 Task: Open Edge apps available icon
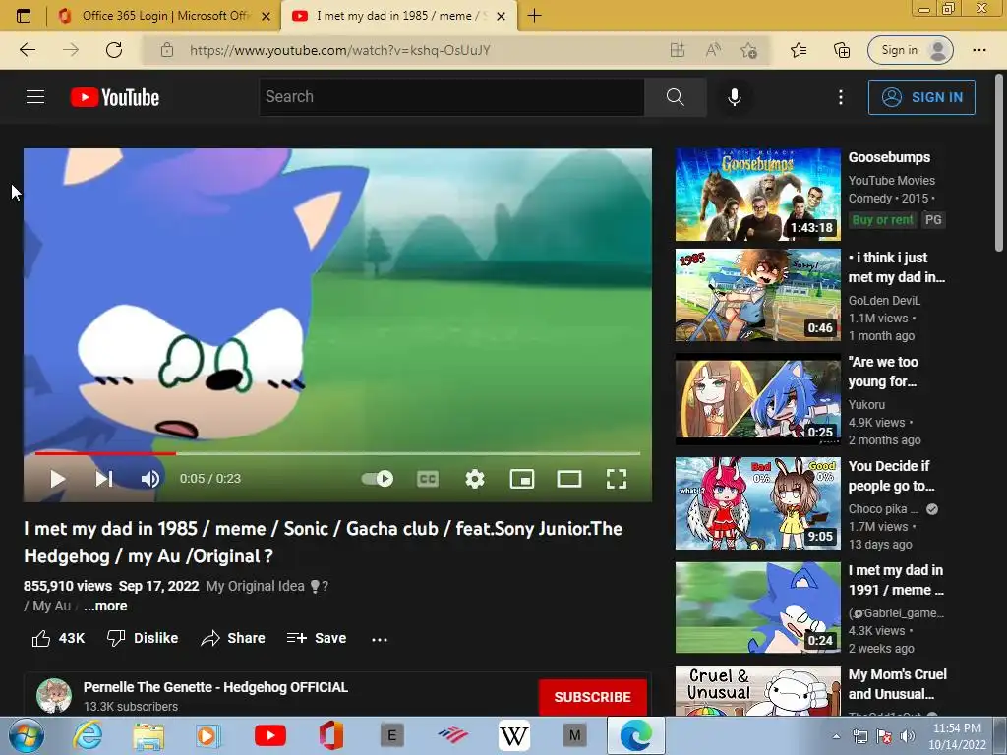[x=677, y=50]
